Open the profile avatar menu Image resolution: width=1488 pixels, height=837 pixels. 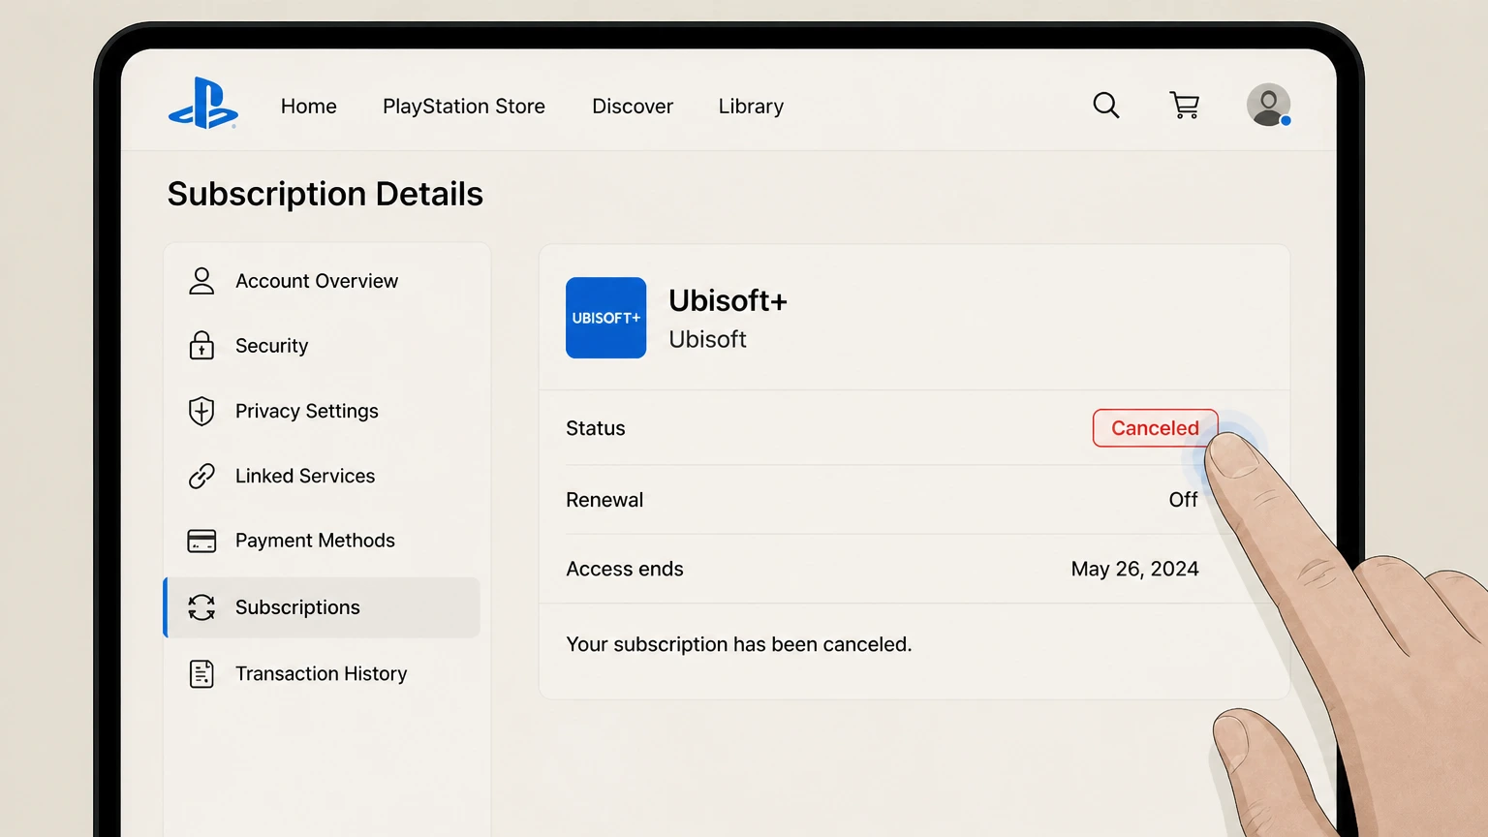(x=1268, y=105)
